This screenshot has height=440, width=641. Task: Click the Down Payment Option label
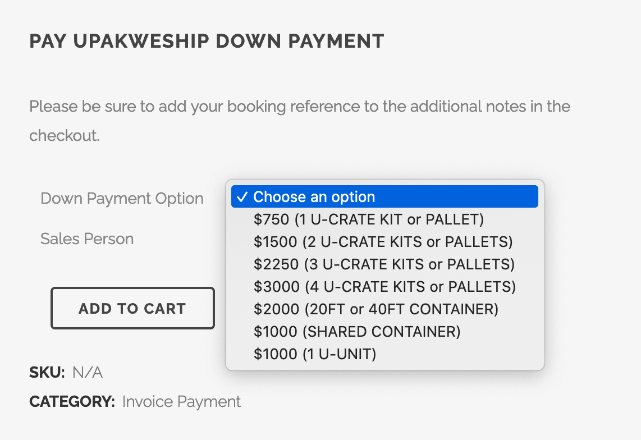[x=122, y=199]
